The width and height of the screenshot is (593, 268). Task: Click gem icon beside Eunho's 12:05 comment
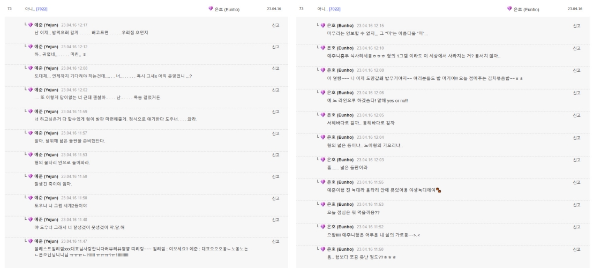pyautogui.click(x=323, y=115)
